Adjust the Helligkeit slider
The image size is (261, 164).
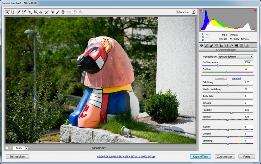pos(231,113)
